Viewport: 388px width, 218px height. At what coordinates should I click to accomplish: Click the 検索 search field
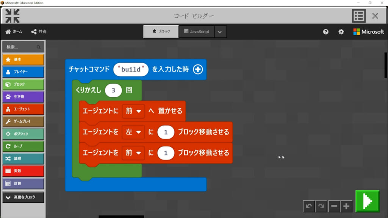(23, 47)
